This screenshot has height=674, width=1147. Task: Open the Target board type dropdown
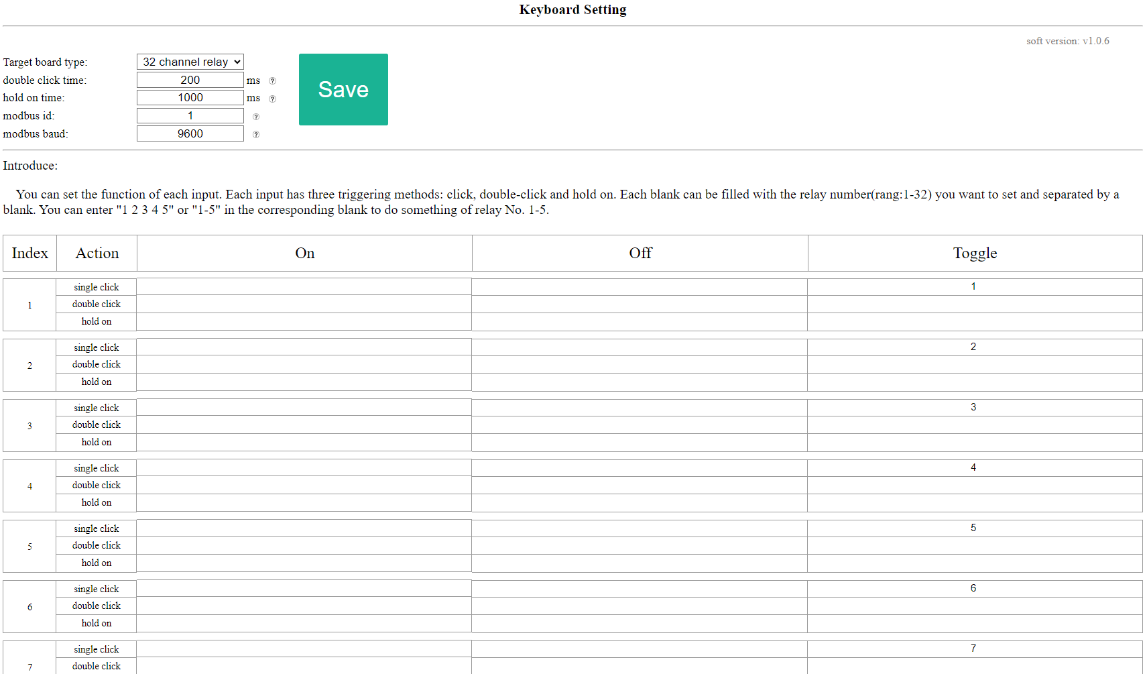tap(190, 62)
